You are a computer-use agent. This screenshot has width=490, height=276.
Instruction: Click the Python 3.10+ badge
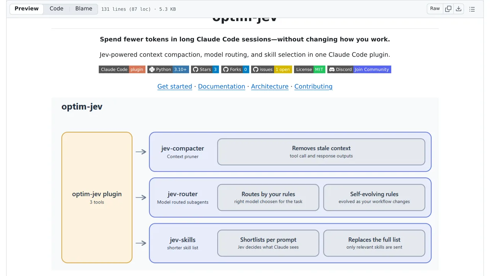(x=168, y=69)
